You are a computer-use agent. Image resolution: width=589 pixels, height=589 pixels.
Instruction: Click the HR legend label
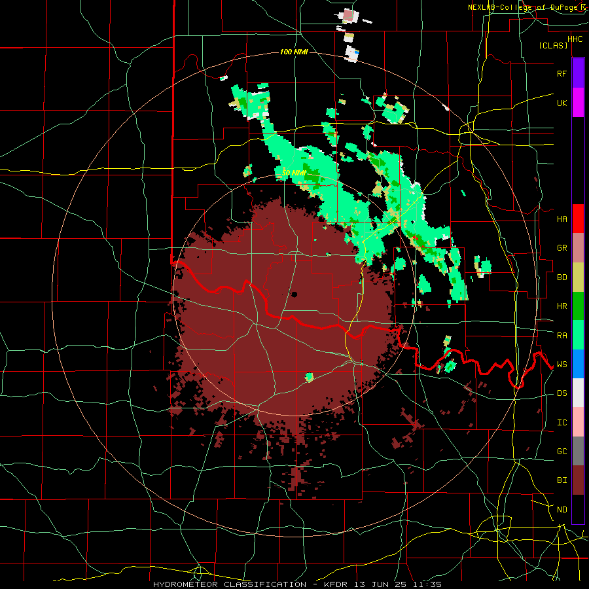point(562,306)
